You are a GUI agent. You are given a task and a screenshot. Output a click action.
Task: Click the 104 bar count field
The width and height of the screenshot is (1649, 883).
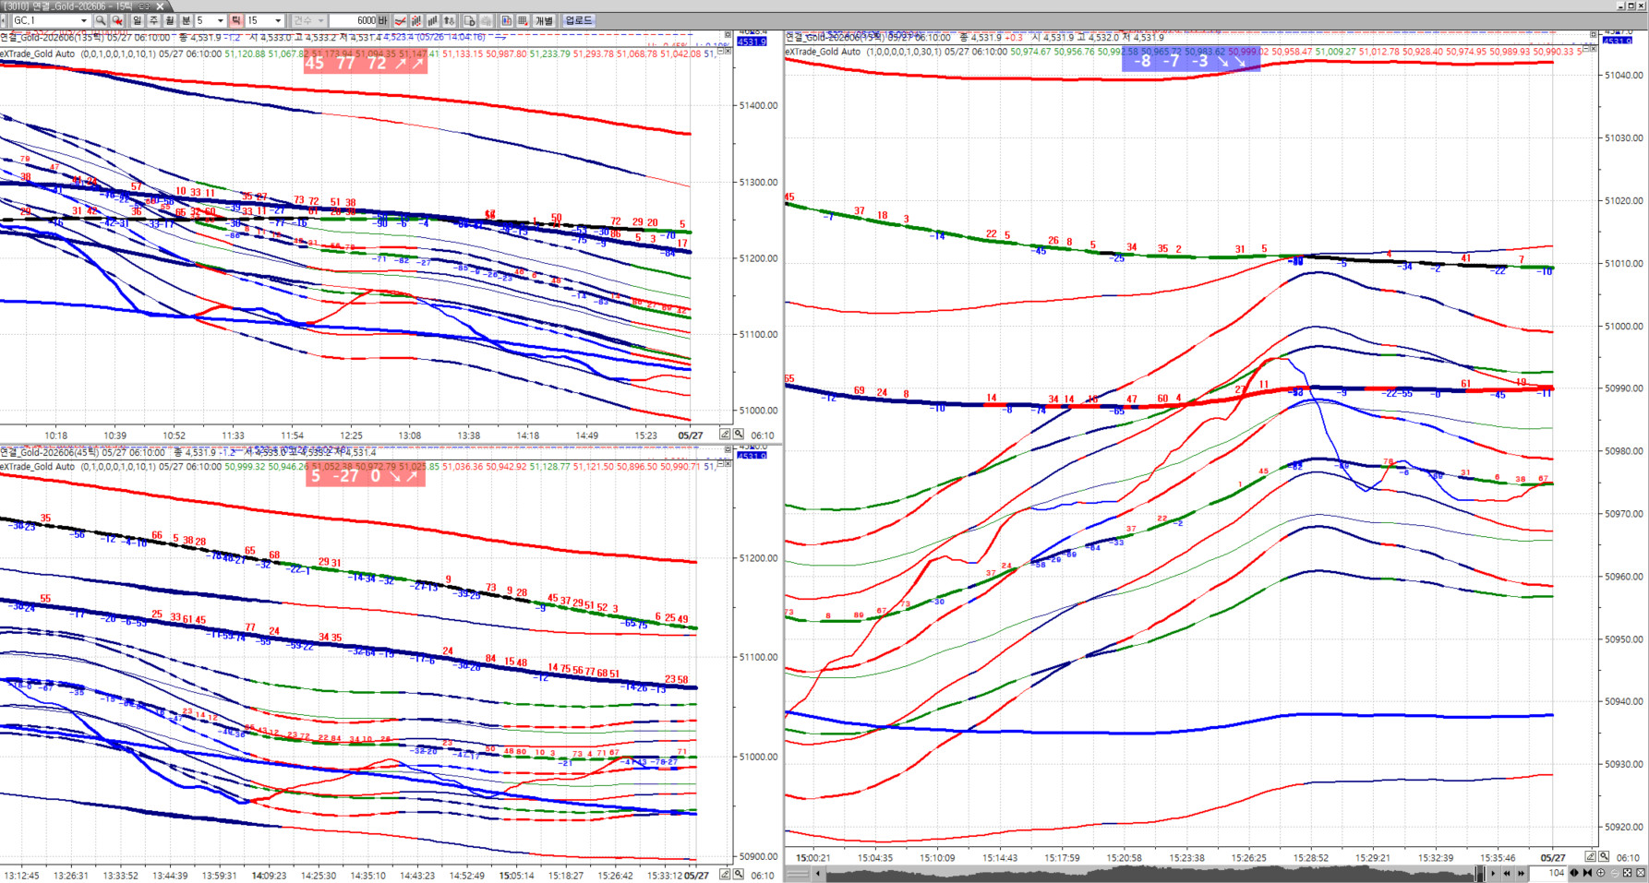1548,873
